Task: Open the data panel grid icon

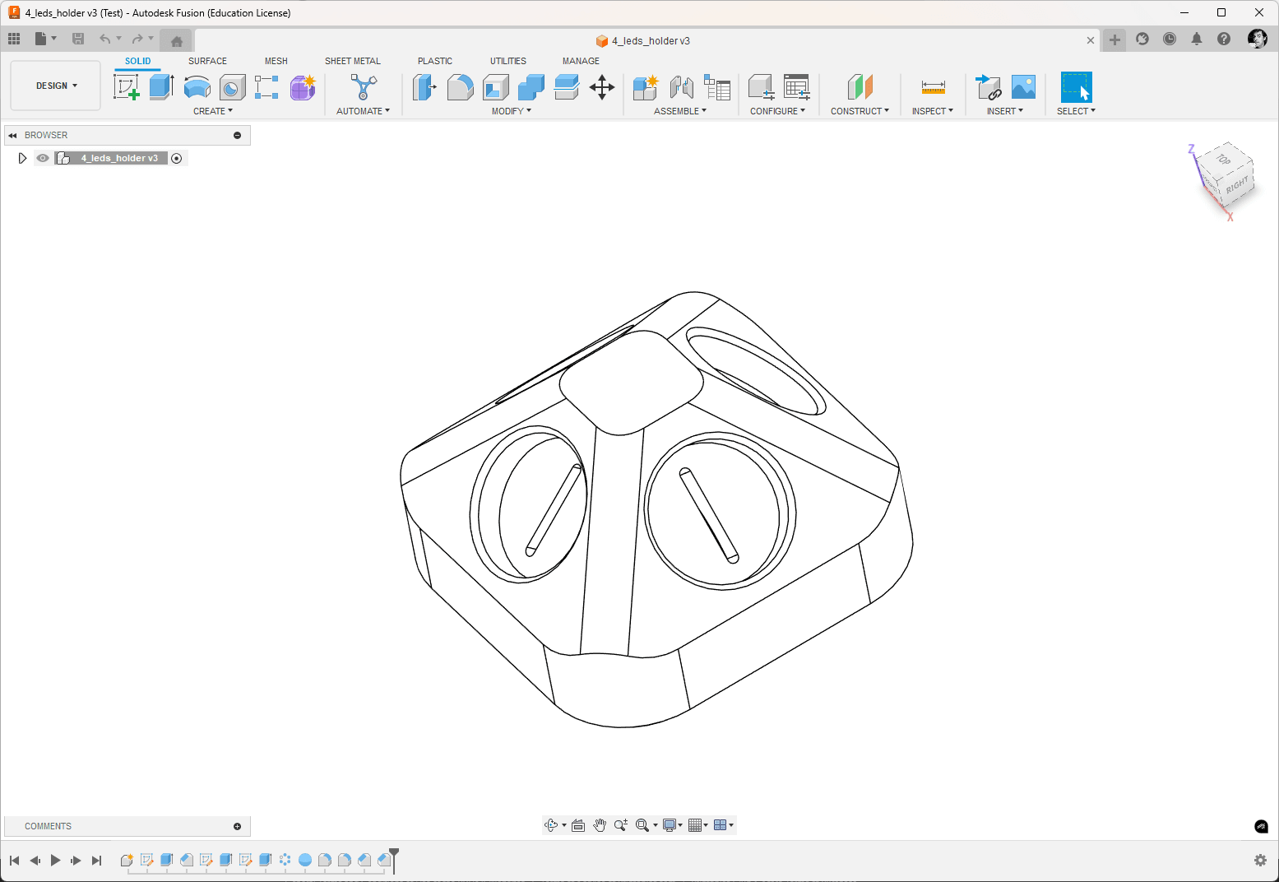Action: pyautogui.click(x=14, y=39)
